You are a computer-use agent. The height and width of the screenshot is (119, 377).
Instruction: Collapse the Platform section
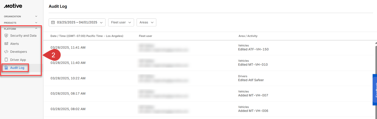[36, 29]
